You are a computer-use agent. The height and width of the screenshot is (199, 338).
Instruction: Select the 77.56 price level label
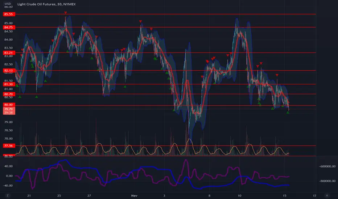(9, 146)
